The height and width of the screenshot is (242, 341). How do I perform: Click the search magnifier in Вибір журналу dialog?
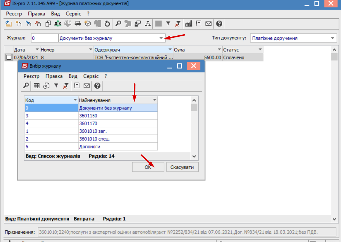[26, 86]
